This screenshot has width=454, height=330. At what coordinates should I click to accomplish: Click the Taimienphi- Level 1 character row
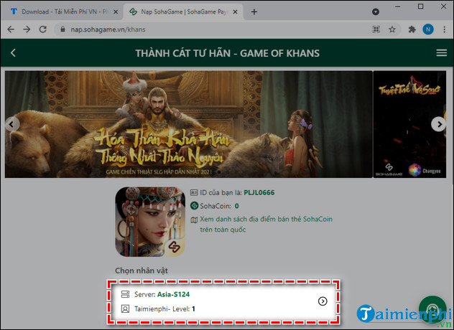coord(165,309)
